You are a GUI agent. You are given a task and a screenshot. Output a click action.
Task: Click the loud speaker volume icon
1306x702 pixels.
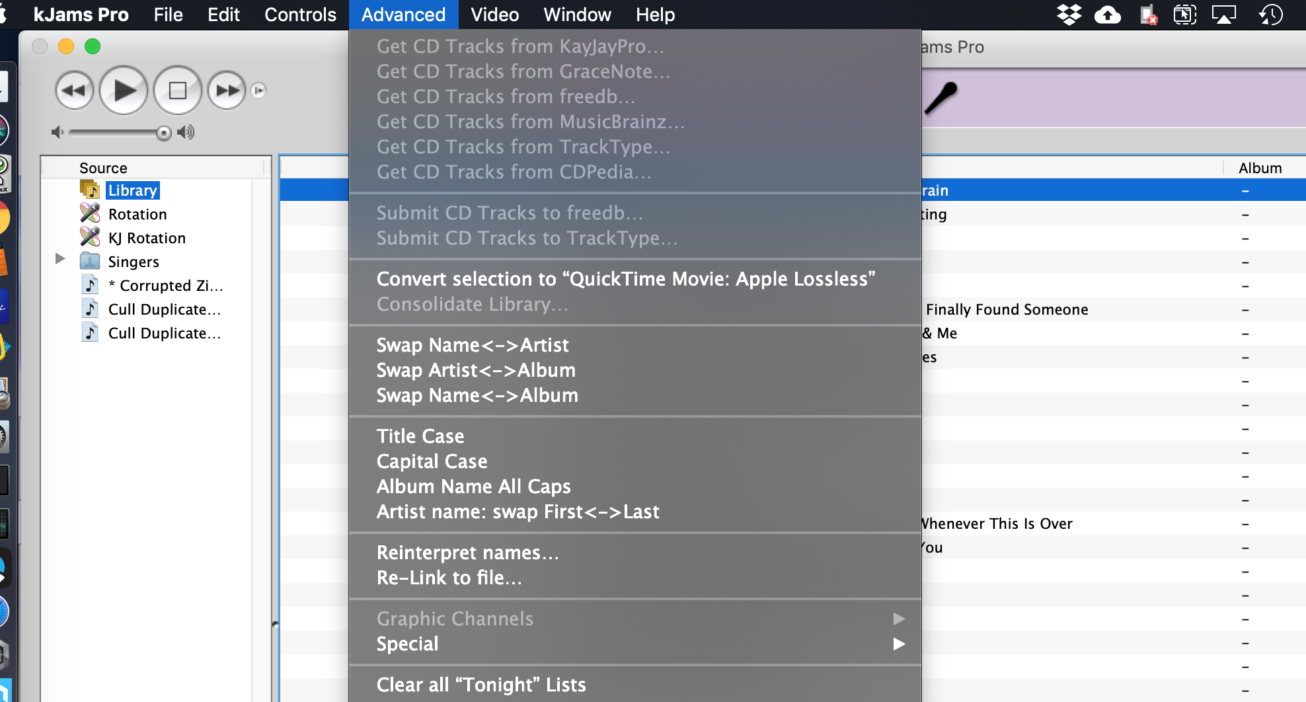coord(186,133)
